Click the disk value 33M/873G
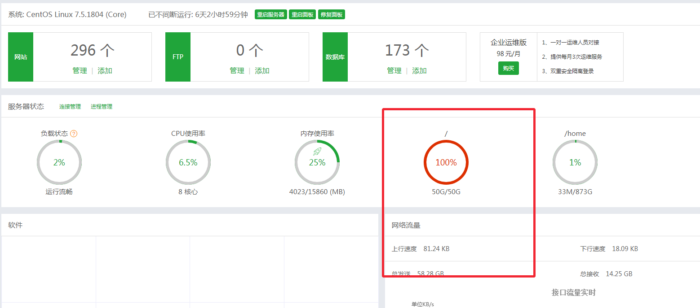 [575, 192]
